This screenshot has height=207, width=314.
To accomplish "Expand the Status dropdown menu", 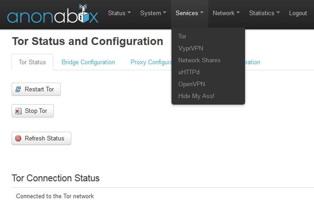I will point(119,13).
